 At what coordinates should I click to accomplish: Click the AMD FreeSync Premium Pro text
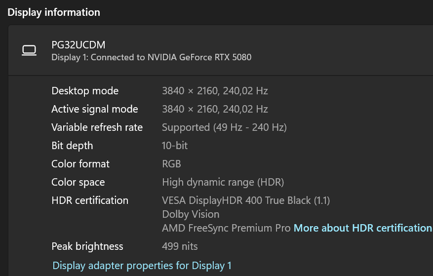[226, 228]
